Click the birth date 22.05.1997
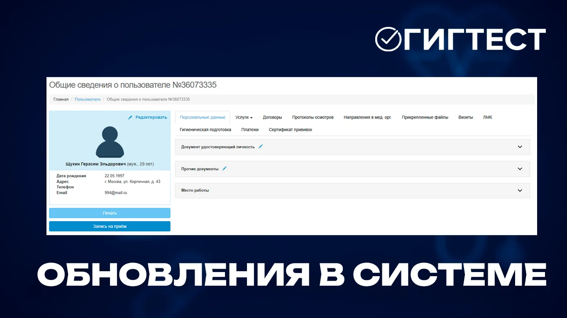Screen dimensions: 567x318 click(x=115, y=176)
